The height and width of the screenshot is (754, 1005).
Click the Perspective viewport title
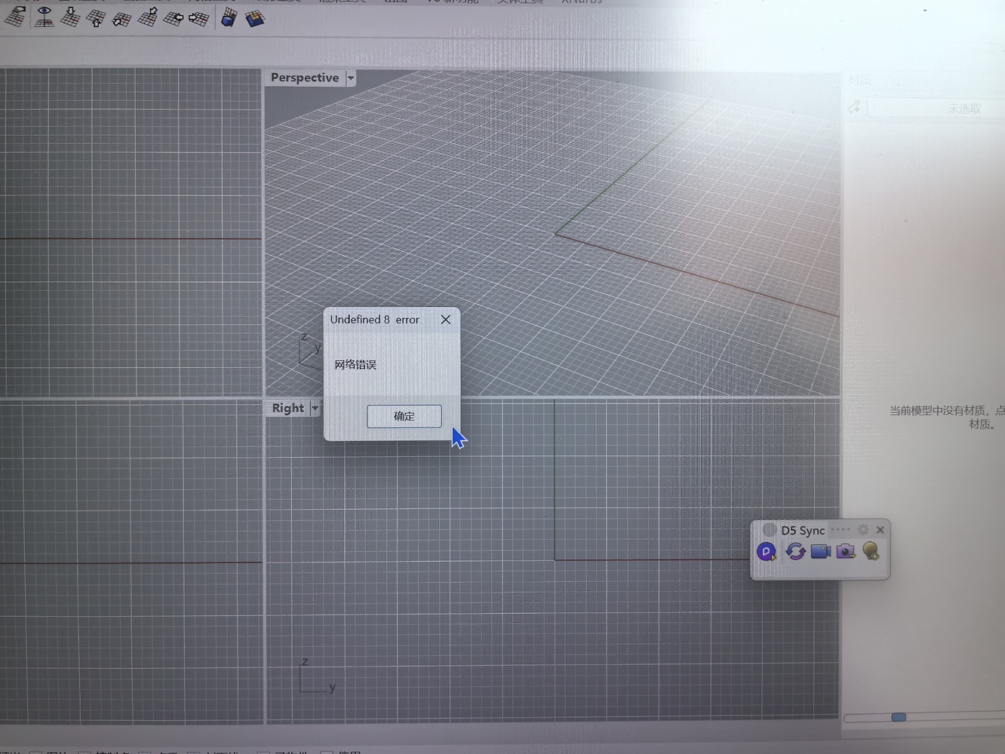point(305,78)
